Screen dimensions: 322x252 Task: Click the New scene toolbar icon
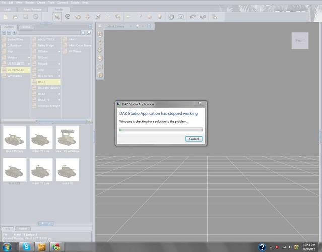tap(6, 17)
